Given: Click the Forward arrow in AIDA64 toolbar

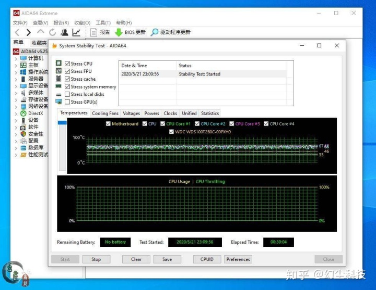Looking at the screenshot, I should click(29, 32).
